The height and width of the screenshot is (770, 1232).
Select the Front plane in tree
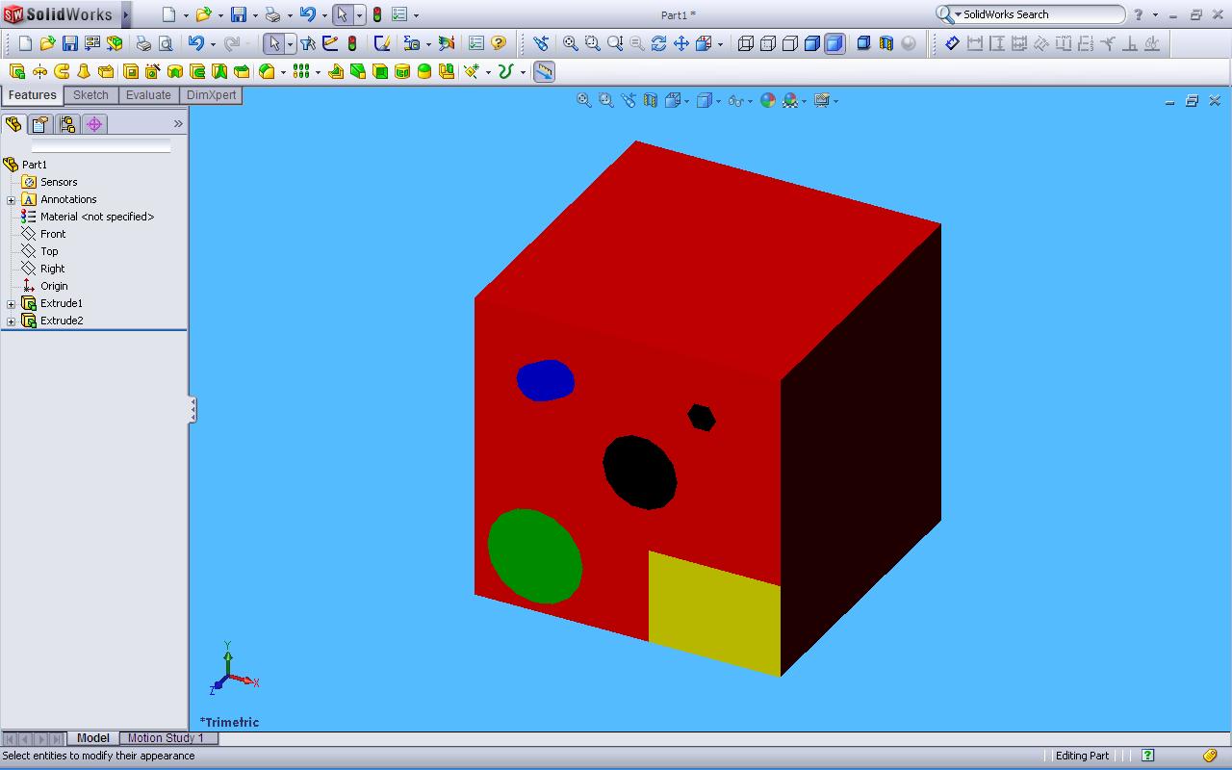click(53, 234)
